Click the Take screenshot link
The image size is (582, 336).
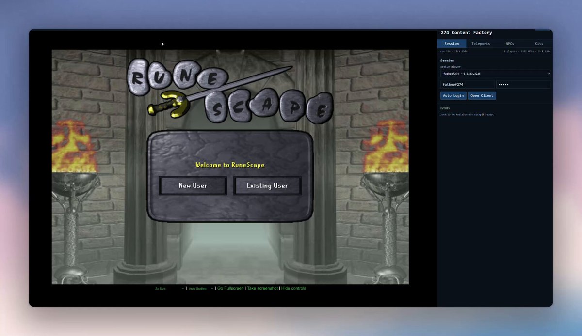262,288
